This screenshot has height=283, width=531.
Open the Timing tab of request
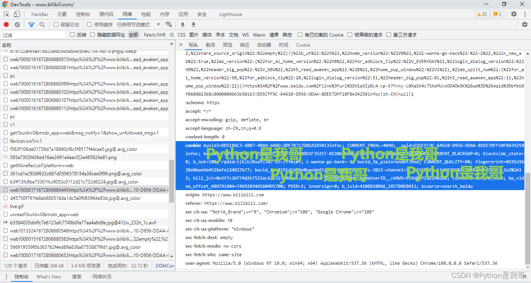(x=283, y=45)
